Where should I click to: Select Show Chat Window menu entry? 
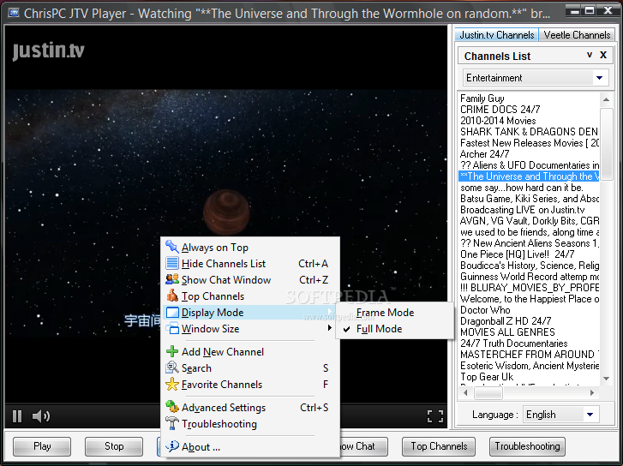coord(250,279)
